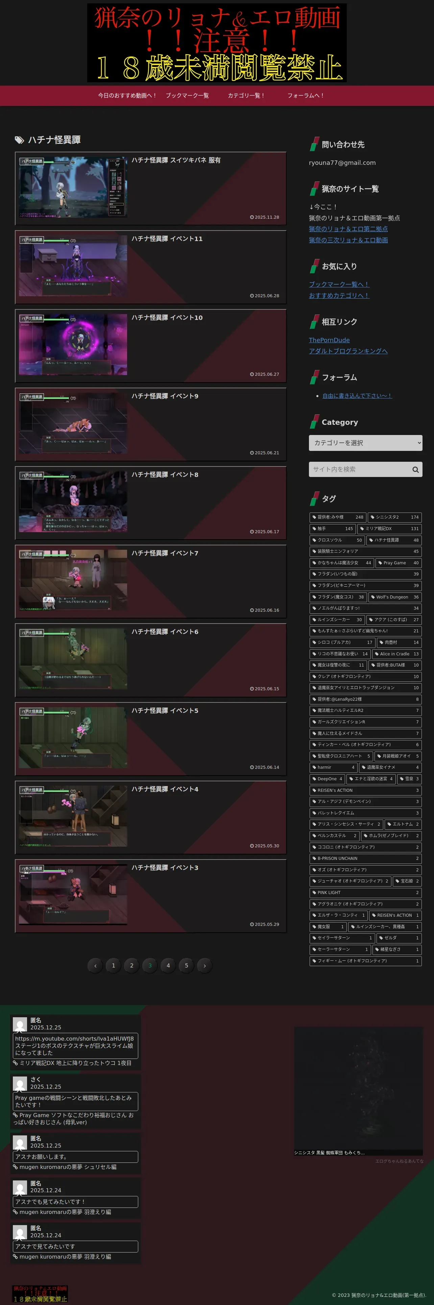Select the ルインズシーカー tag with count 30
The width and height of the screenshot is (434, 1305).
pos(337,619)
